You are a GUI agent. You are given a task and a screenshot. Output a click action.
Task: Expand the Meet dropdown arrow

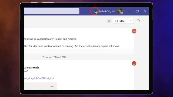coord(131,21)
